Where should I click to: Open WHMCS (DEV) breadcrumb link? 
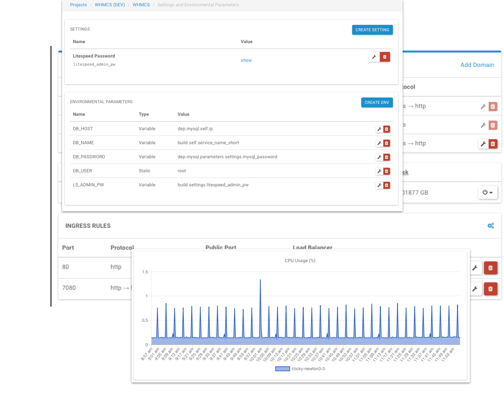(110, 5)
